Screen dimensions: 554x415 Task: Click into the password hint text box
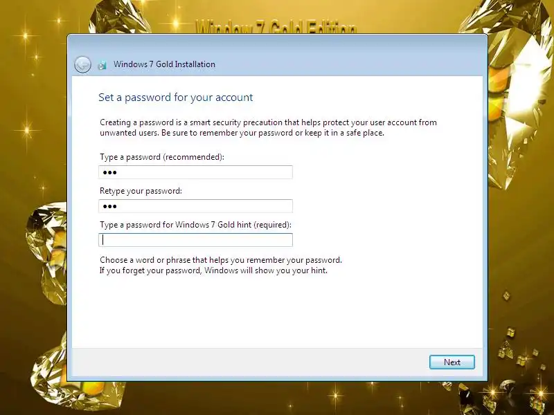tap(195, 240)
